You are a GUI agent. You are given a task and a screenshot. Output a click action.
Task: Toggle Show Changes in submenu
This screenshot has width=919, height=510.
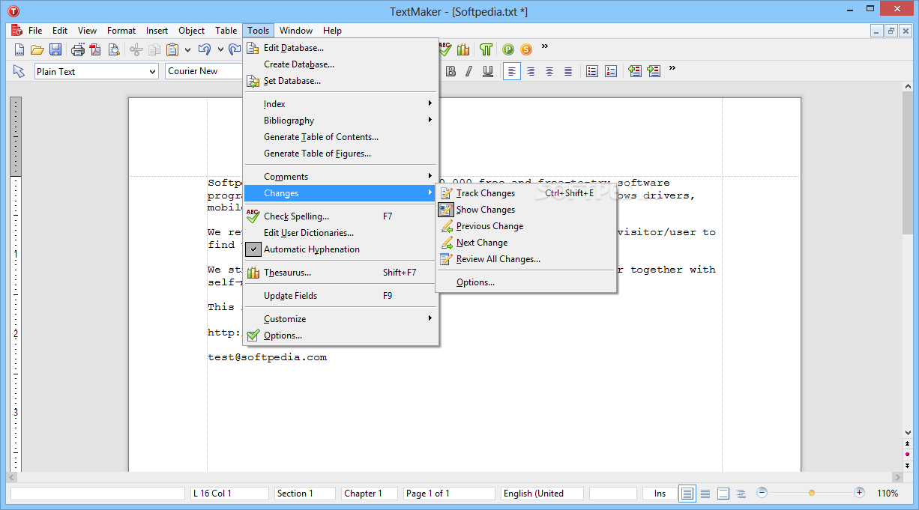526,210
